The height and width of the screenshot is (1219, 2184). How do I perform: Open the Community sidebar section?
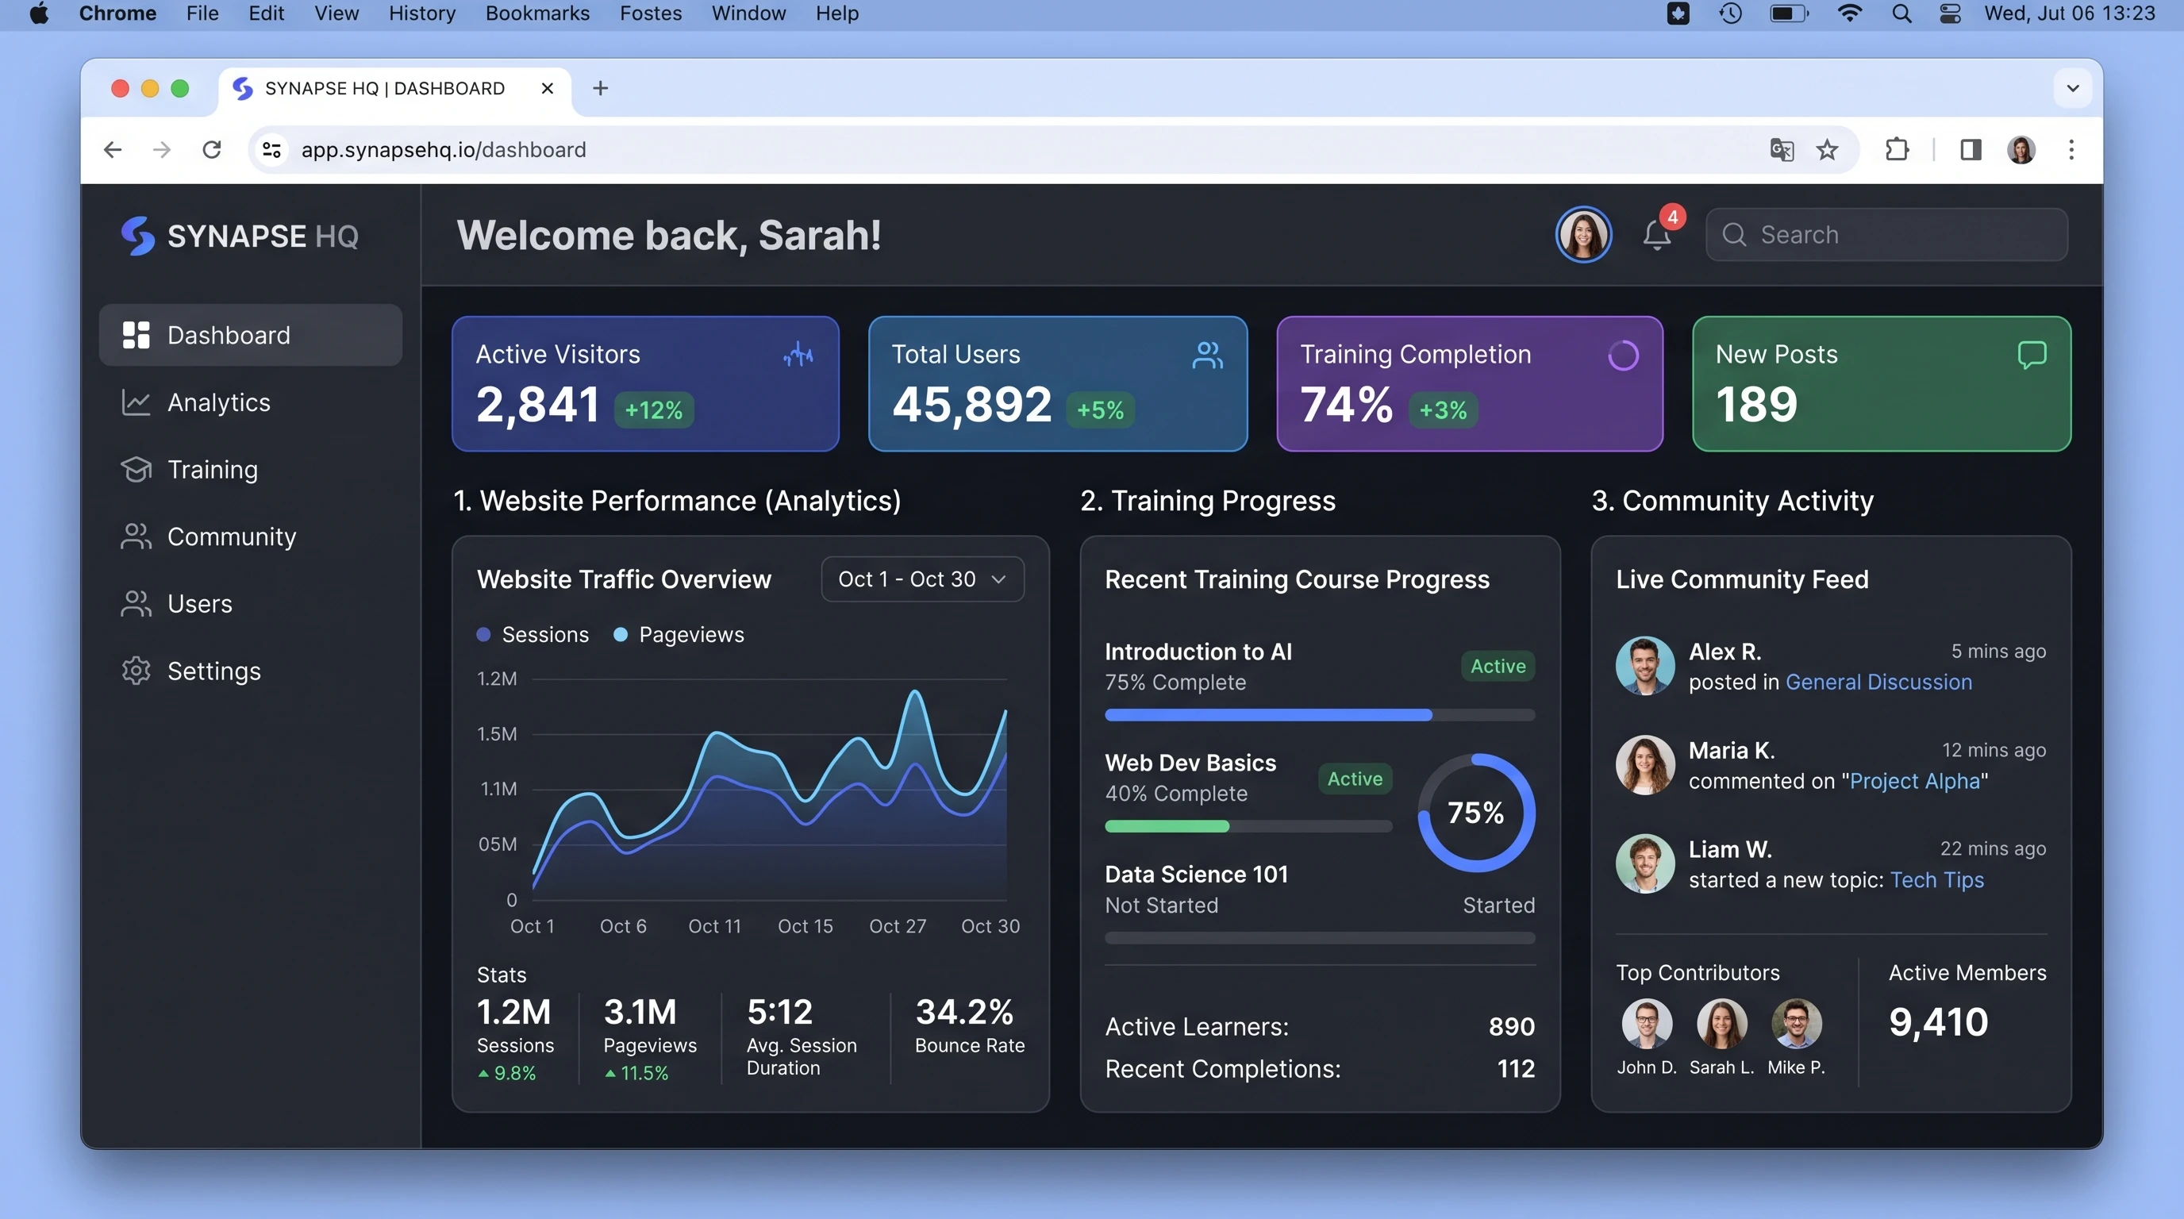point(250,536)
